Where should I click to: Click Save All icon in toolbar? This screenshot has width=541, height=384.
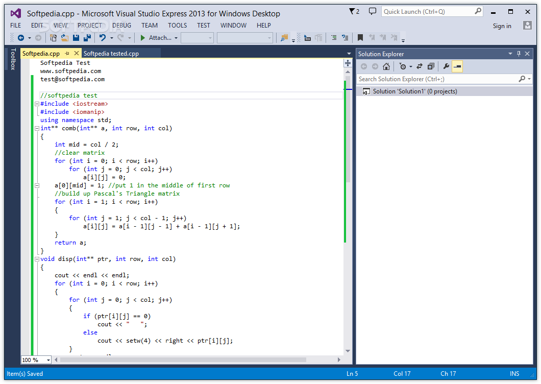[x=87, y=38]
